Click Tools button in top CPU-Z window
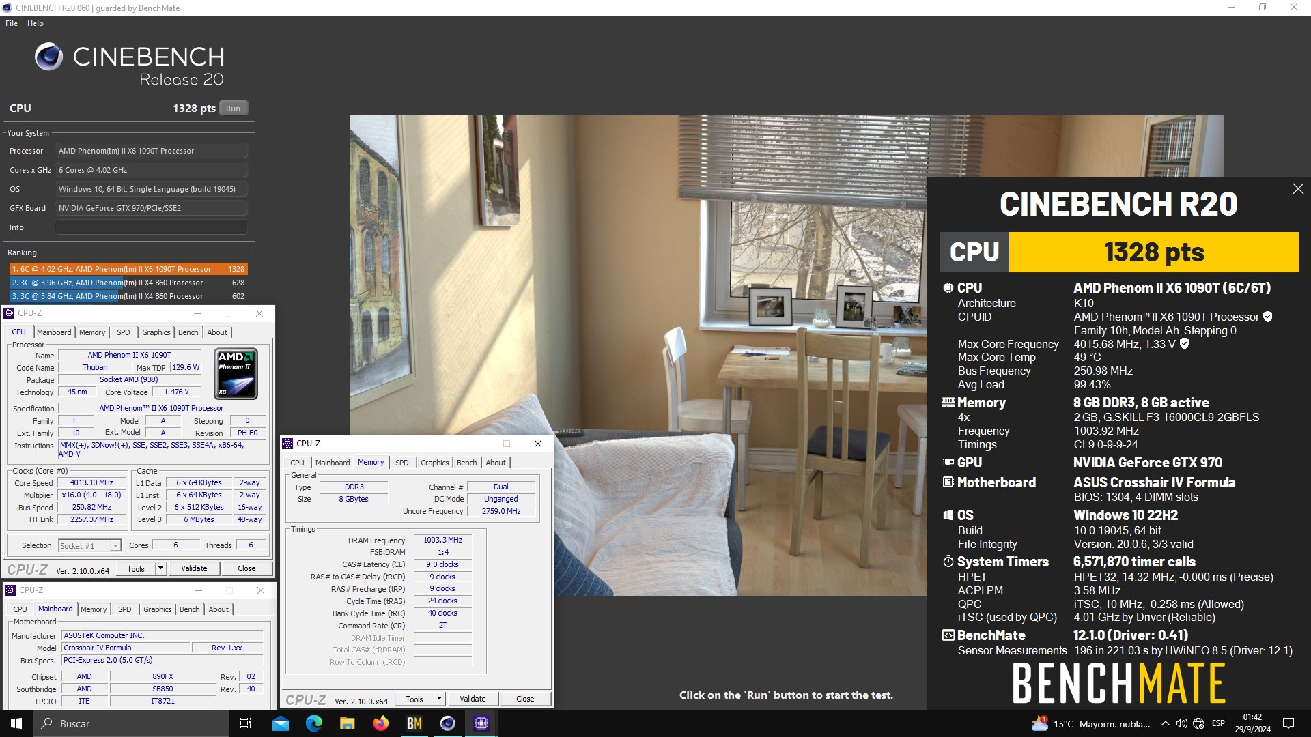The width and height of the screenshot is (1311, 737). tap(136, 568)
